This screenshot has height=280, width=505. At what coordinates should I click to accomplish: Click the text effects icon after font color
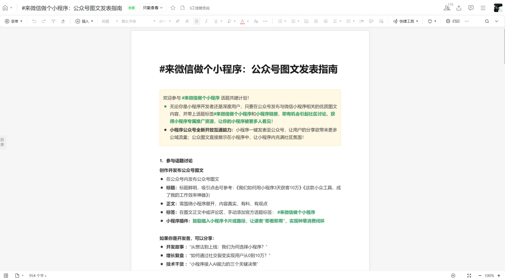(256, 21)
